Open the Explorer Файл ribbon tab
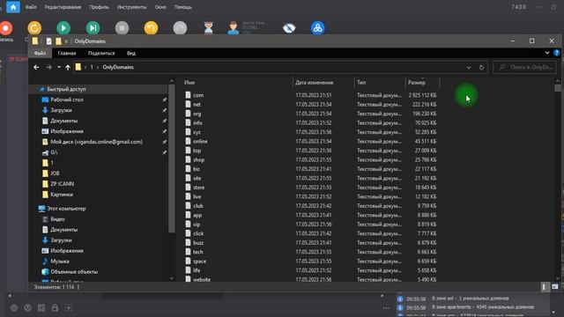Screen dimensions: 564x317 click(40, 53)
